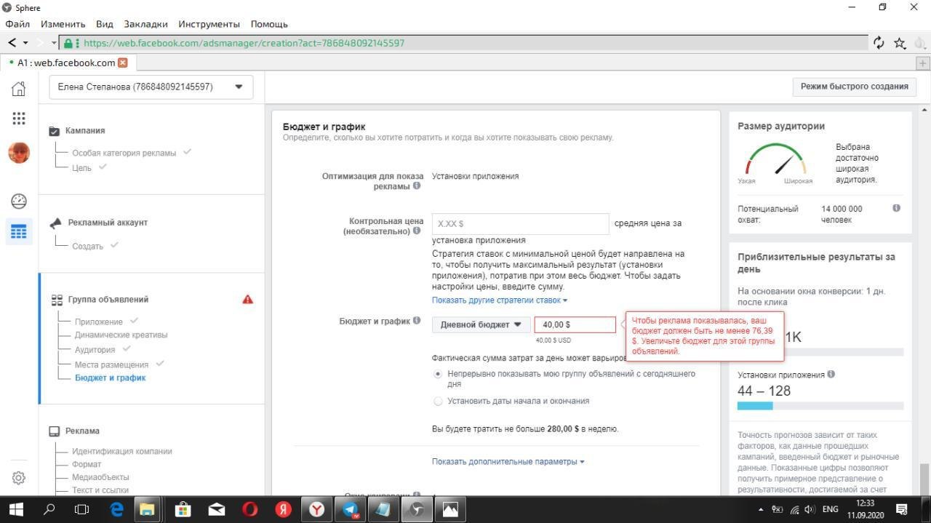The height and width of the screenshot is (523, 931).
Task: Open the Закладки menu
Action: point(145,24)
